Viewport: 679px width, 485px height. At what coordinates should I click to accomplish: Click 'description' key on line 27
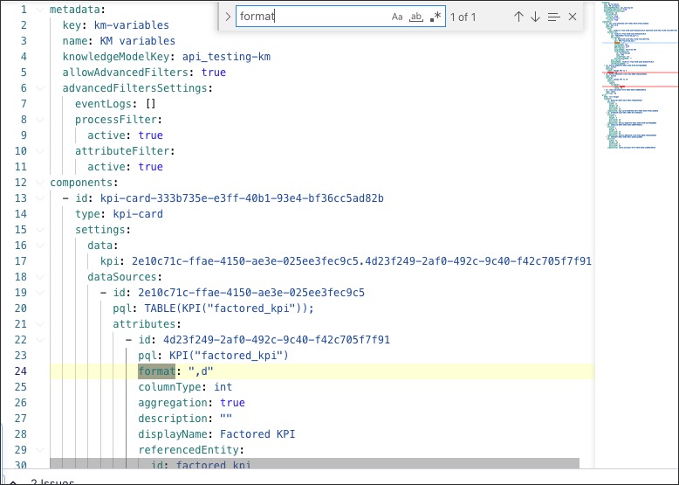click(172, 419)
